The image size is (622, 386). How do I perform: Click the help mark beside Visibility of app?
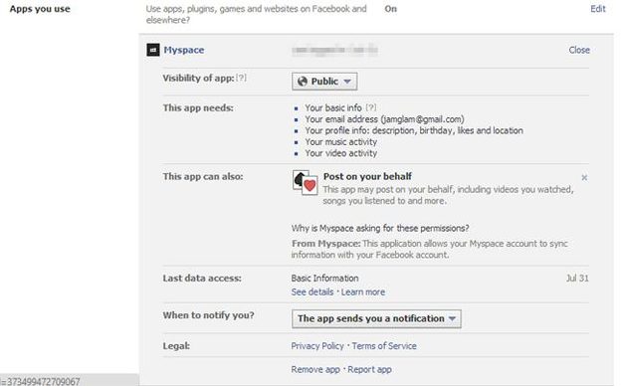click(x=241, y=78)
